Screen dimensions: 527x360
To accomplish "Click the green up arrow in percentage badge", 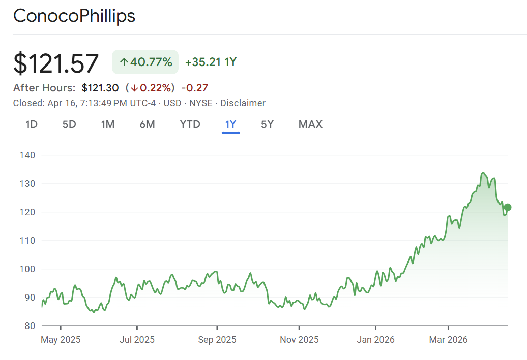I will coord(124,62).
